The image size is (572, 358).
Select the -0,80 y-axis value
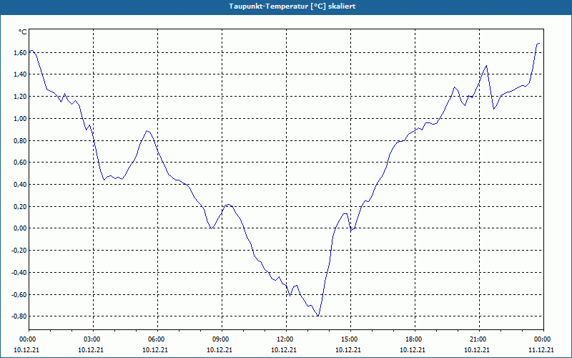pyautogui.click(x=19, y=316)
